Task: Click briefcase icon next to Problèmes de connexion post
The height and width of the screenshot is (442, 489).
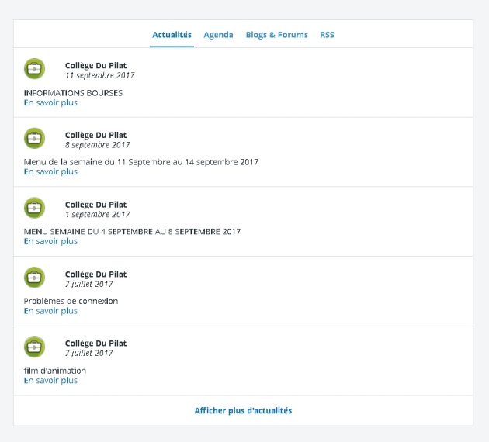Action: click(34, 278)
